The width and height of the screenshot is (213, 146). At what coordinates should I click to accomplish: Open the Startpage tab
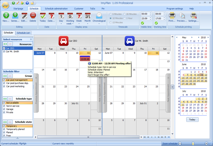(x=18, y=9)
